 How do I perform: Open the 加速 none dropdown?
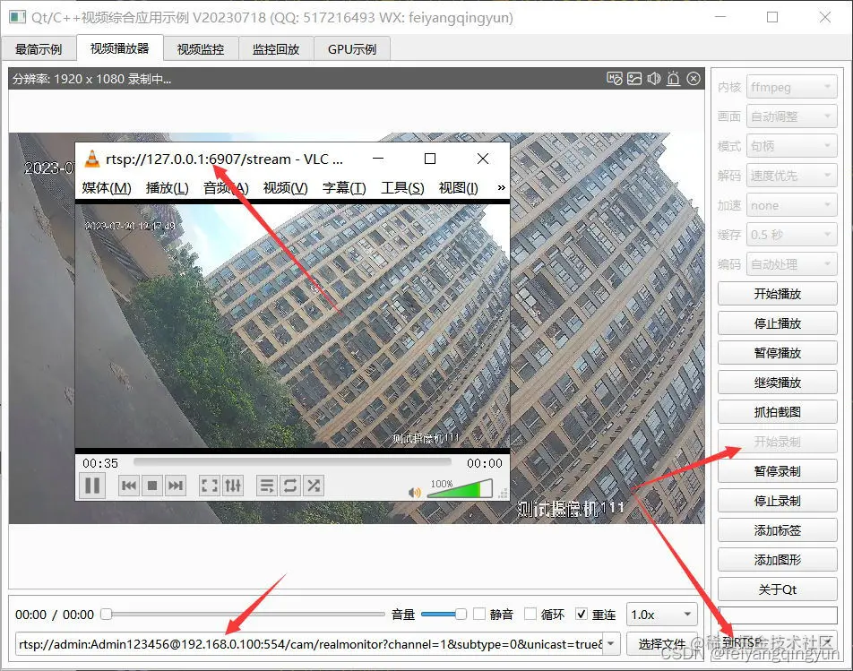click(x=791, y=205)
